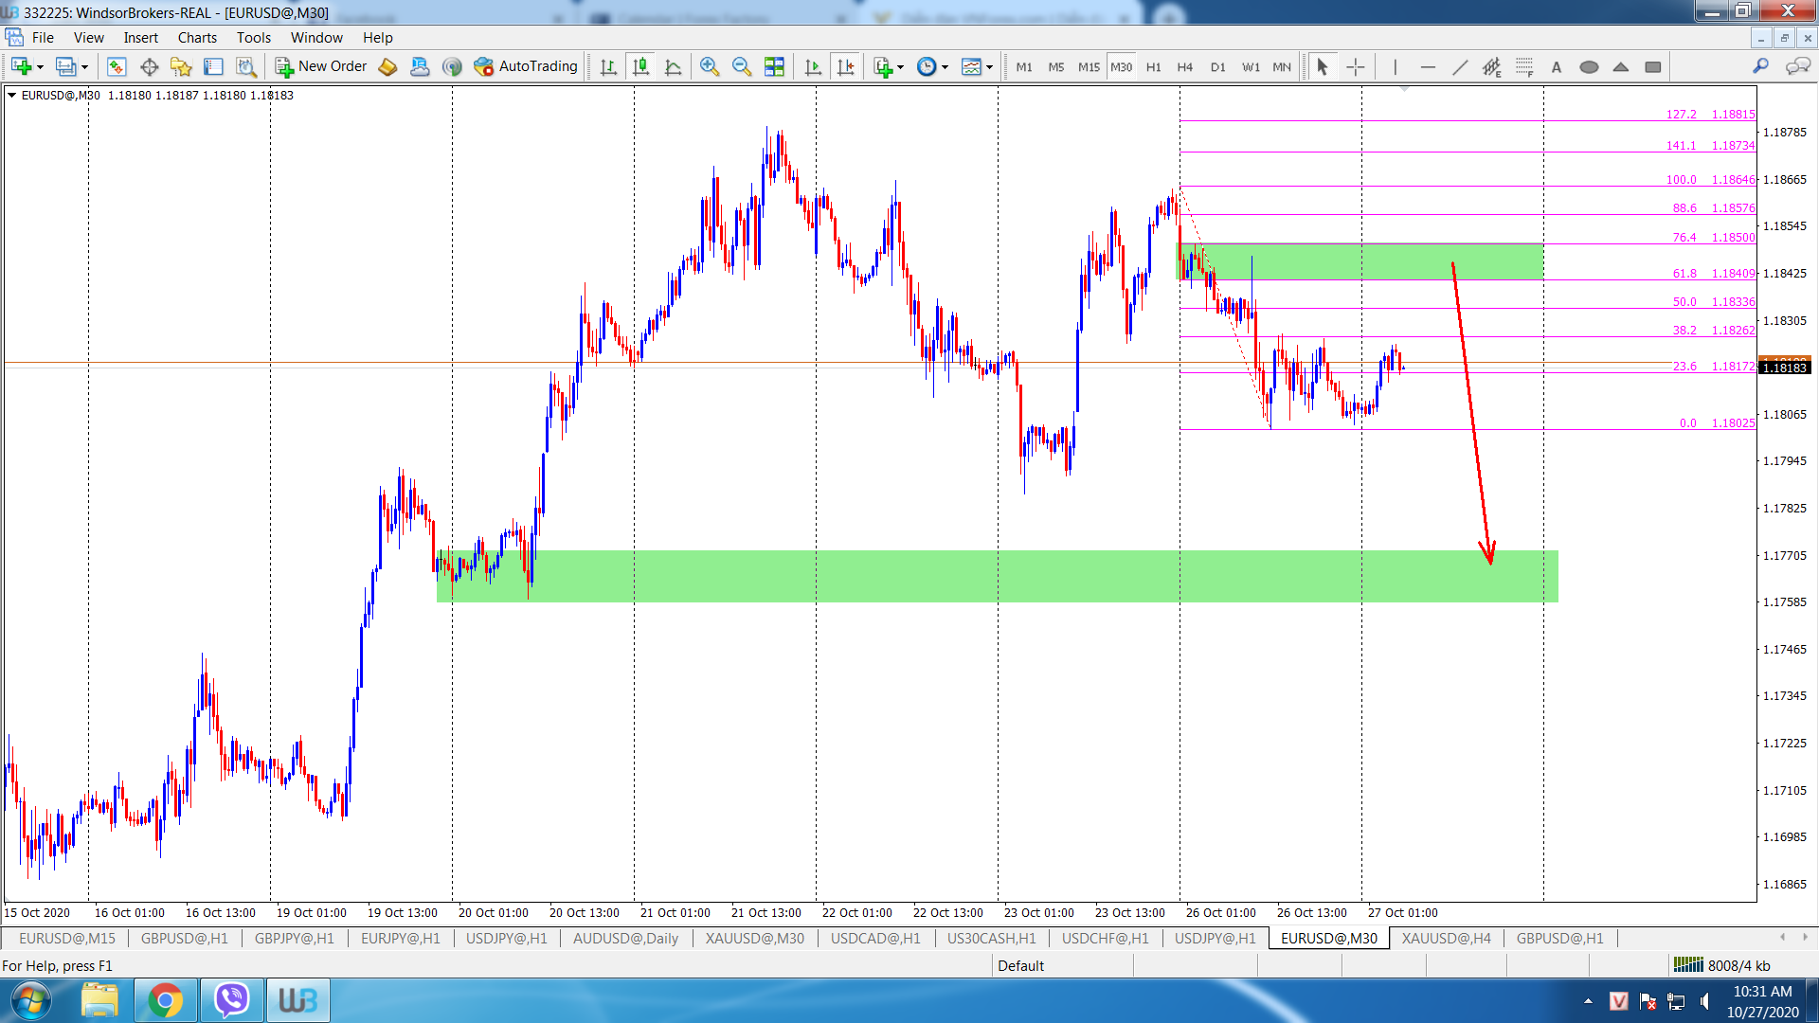The height and width of the screenshot is (1023, 1819).
Task: Select the Crosshair tool
Action: [1356, 66]
